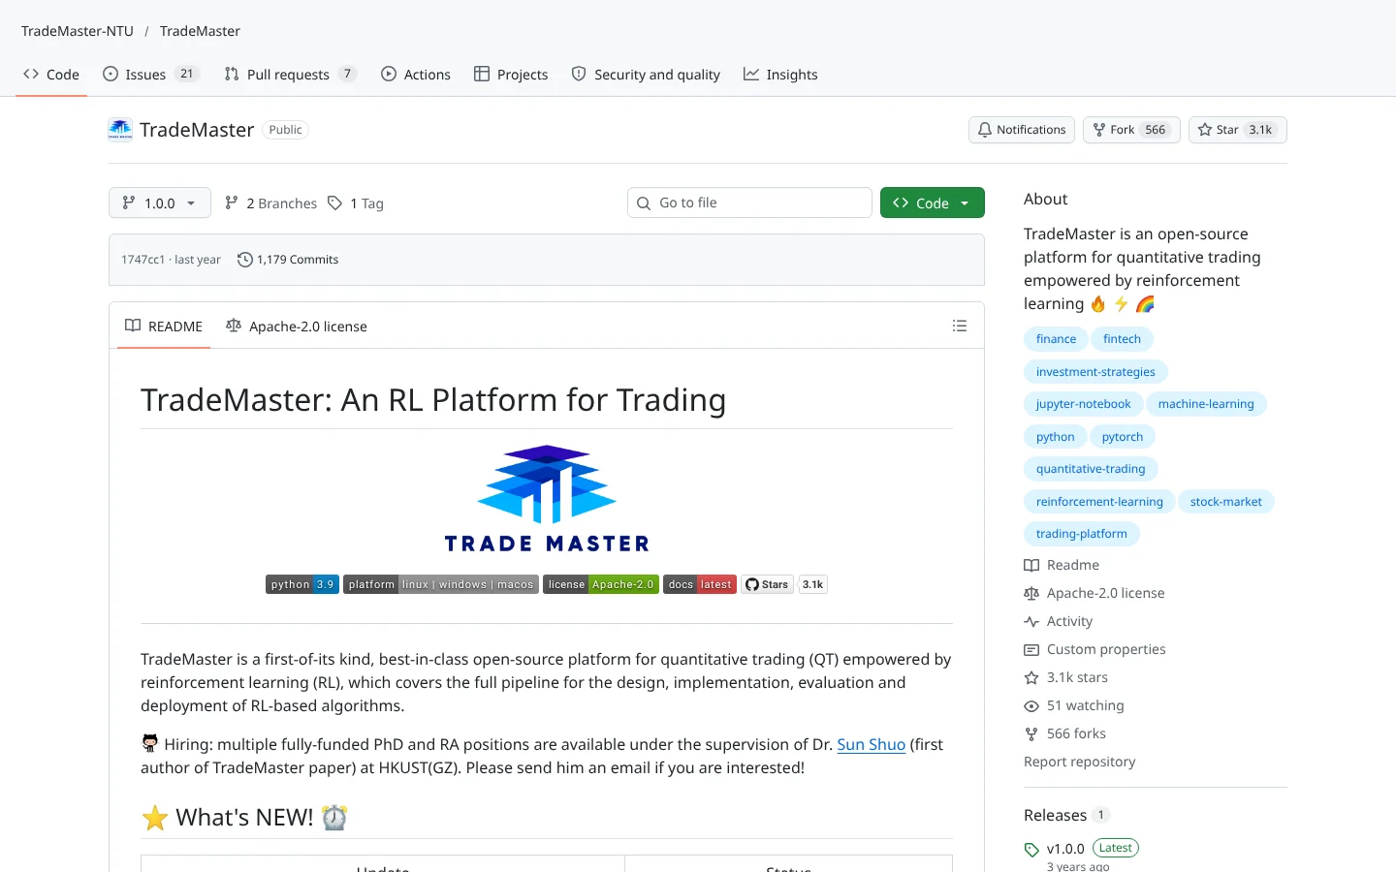Click the docs latest badge

(700, 584)
